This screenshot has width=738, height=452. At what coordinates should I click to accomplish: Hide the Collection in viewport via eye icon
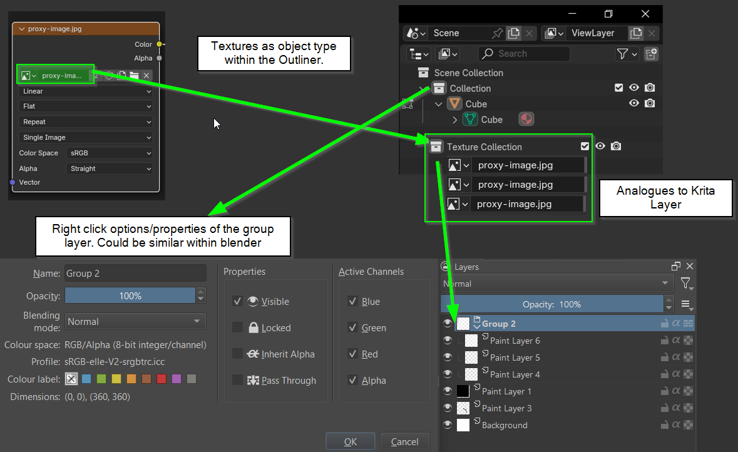634,88
